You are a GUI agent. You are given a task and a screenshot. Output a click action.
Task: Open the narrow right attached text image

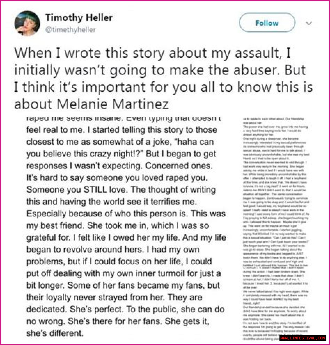tap(276, 228)
